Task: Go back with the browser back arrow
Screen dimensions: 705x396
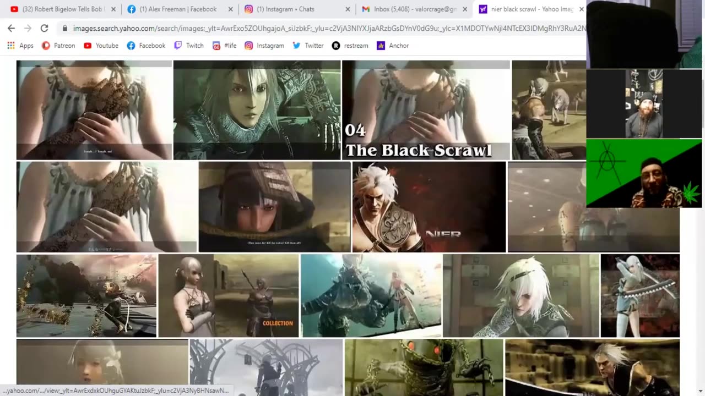Action: click(11, 28)
